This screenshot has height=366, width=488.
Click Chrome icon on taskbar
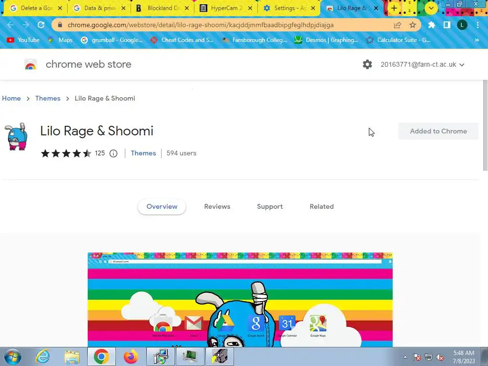tap(101, 356)
